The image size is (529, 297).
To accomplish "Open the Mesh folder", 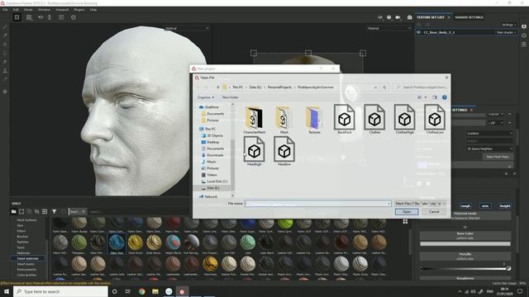I will 284,120.
